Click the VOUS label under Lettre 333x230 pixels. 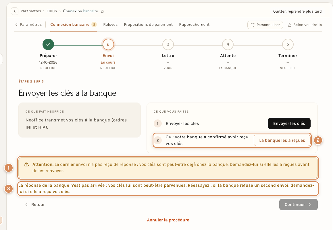click(x=168, y=68)
